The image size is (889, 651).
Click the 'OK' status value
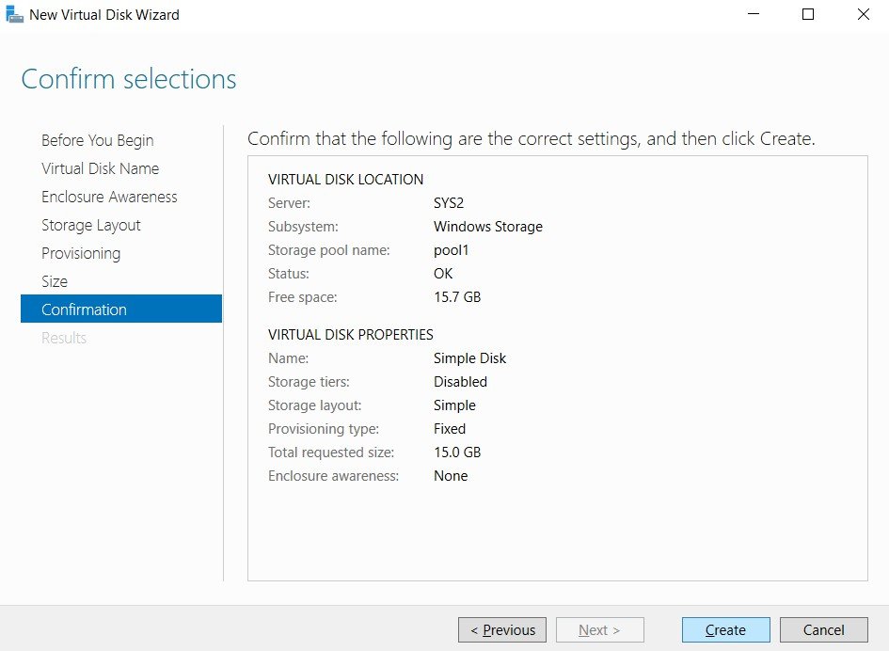(443, 274)
